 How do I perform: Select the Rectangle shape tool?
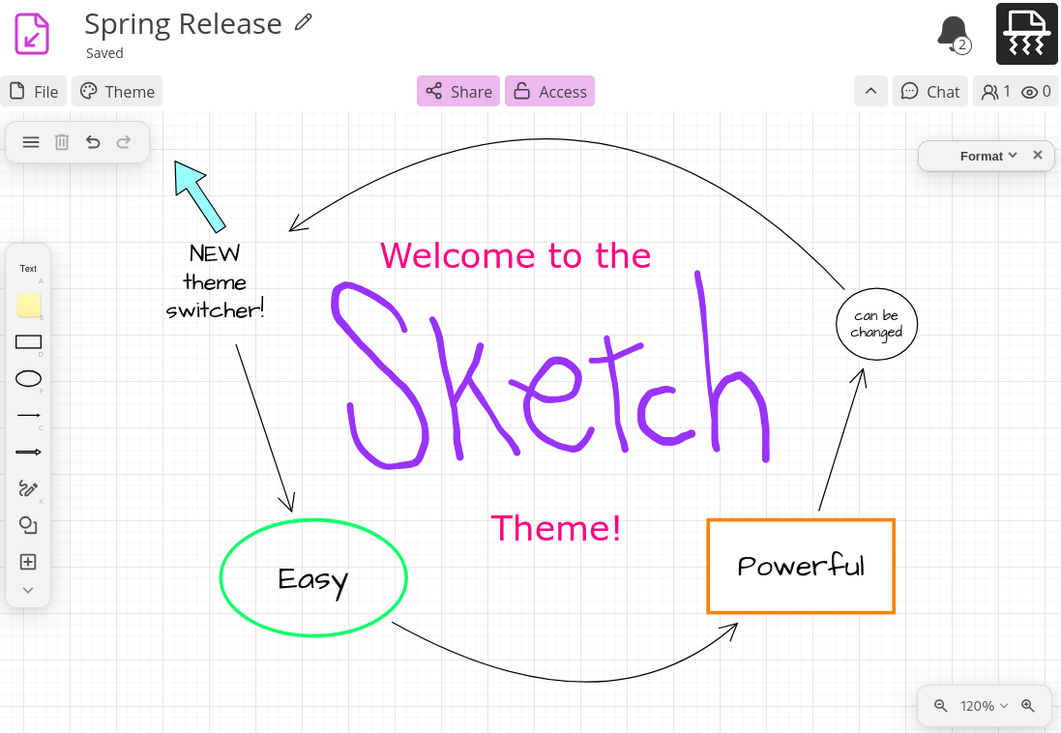coord(28,341)
